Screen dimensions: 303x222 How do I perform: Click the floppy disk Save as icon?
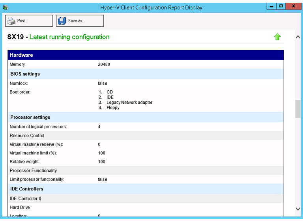click(62, 21)
